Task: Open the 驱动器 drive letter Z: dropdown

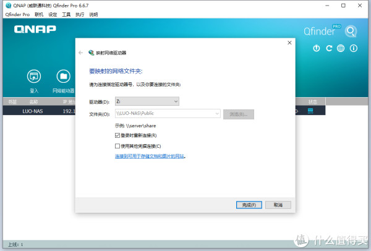Action: (x=147, y=101)
